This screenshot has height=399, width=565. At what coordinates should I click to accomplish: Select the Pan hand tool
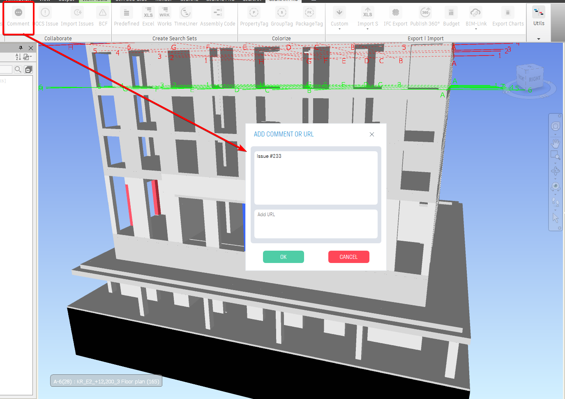(x=556, y=143)
